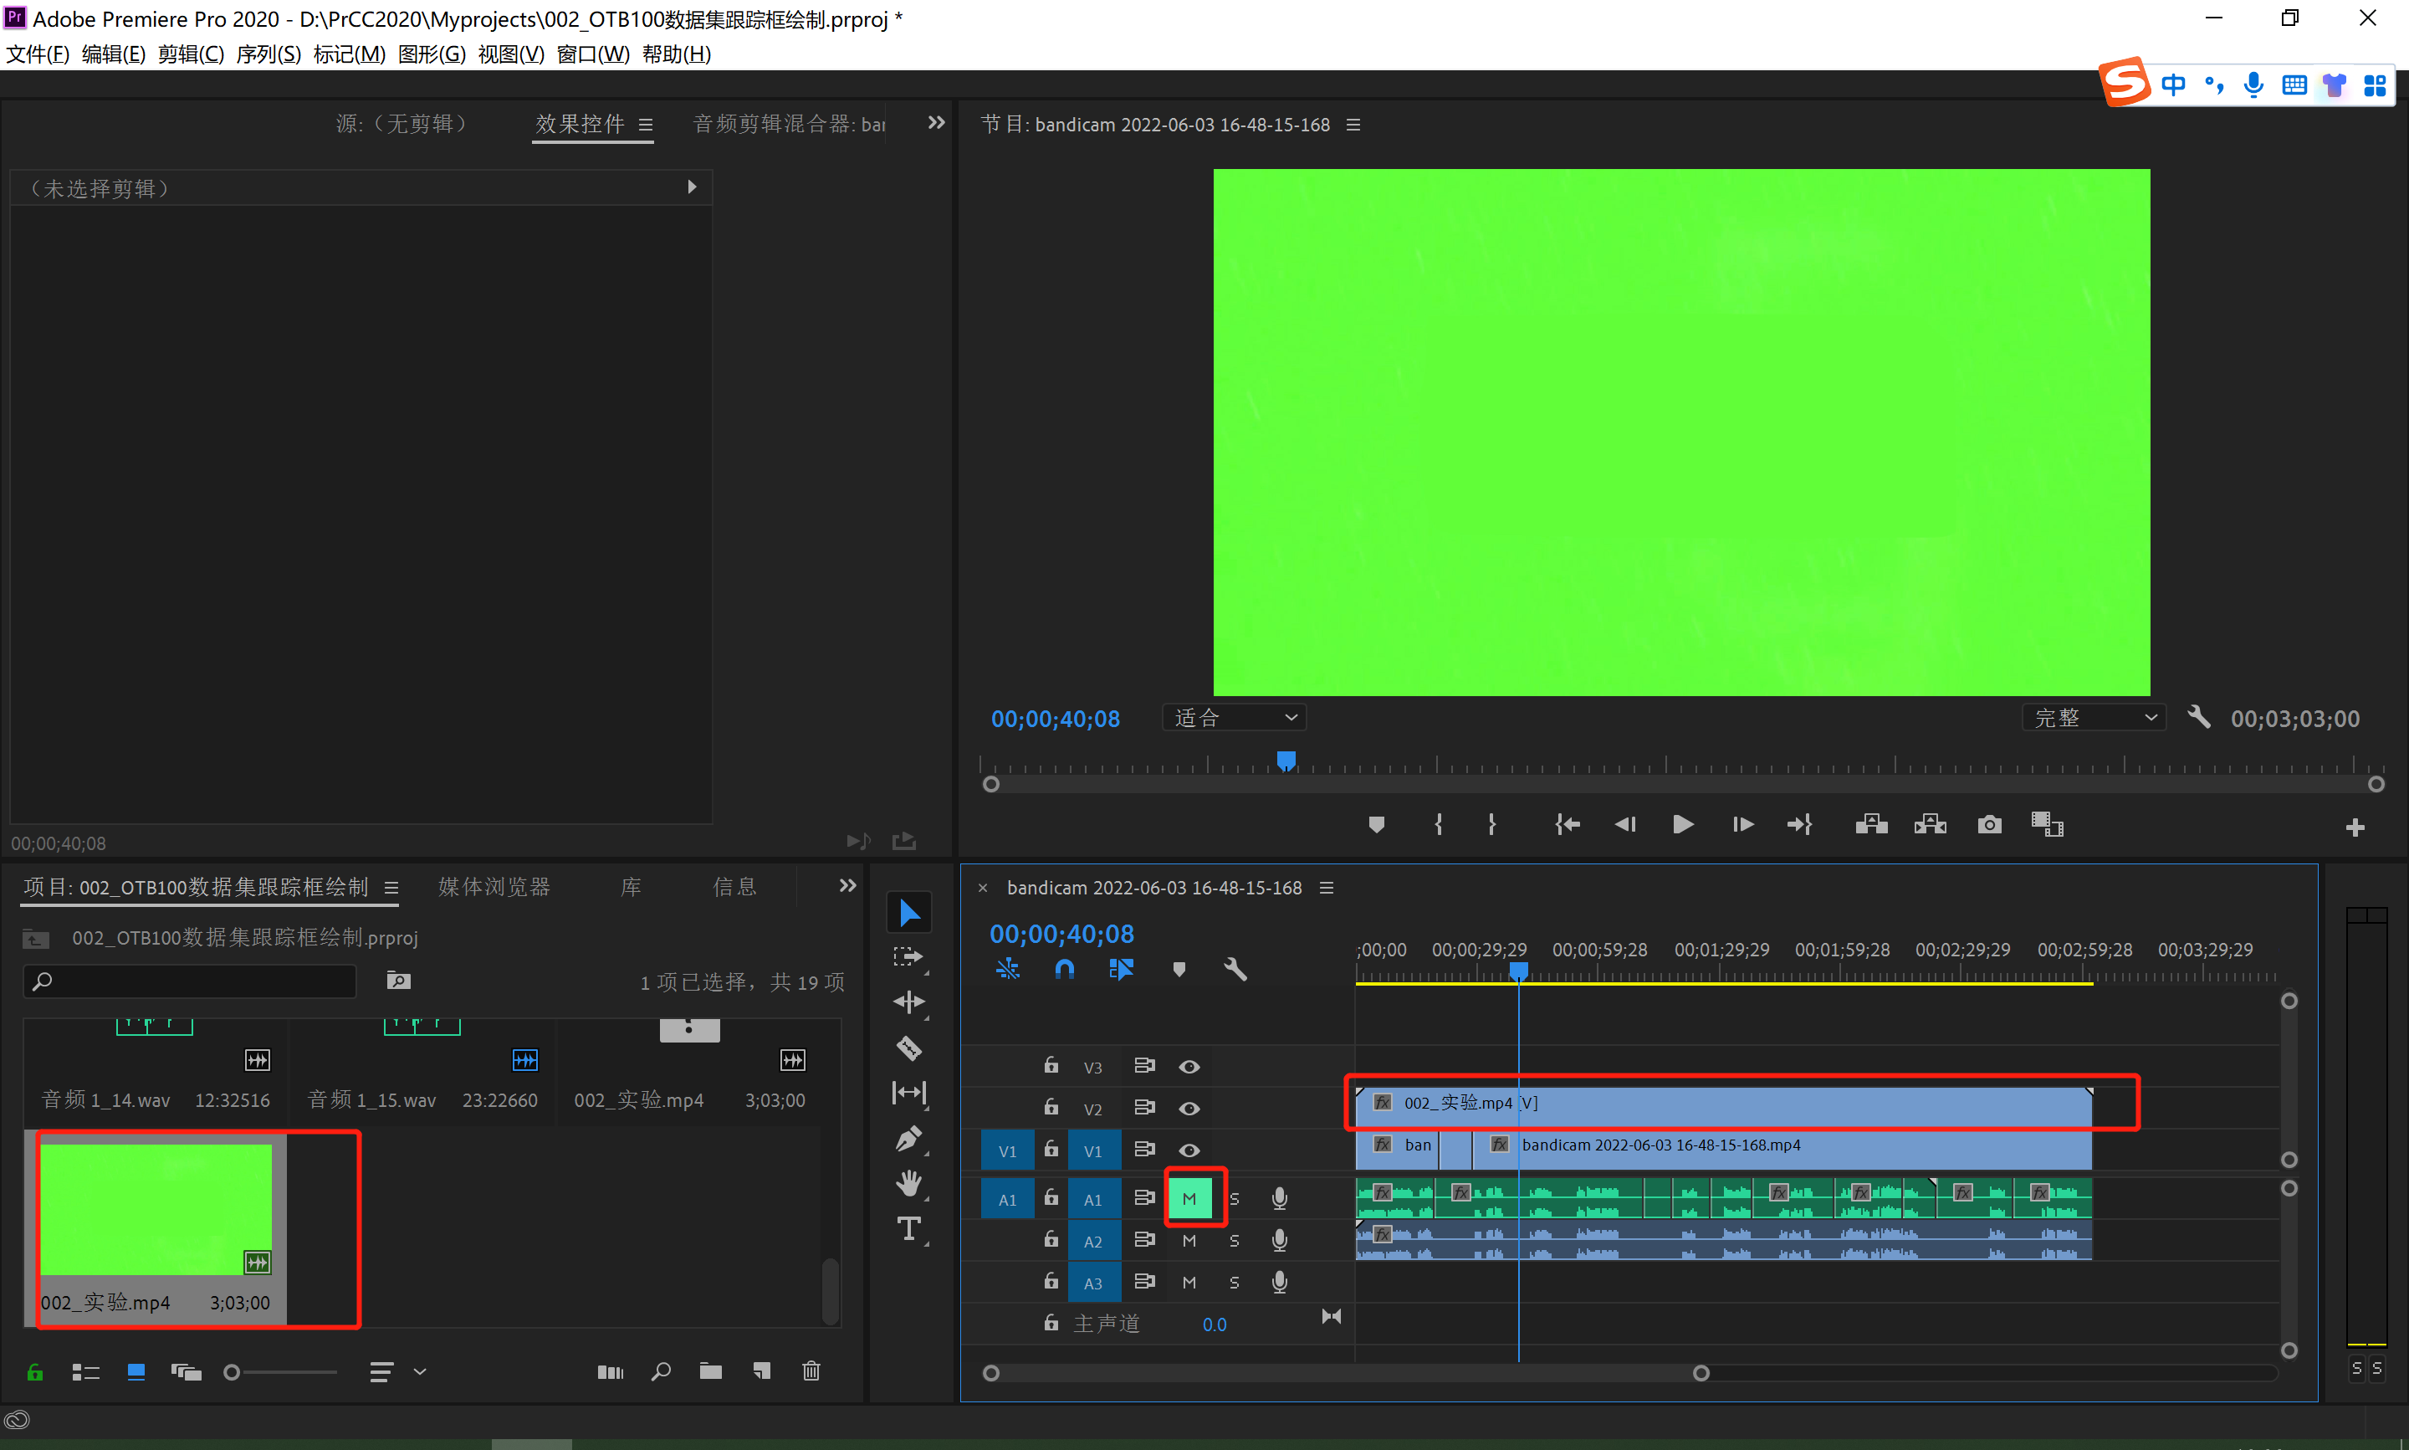
Task: Solo the A3 track
Action: pyautogui.click(x=1235, y=1283)
